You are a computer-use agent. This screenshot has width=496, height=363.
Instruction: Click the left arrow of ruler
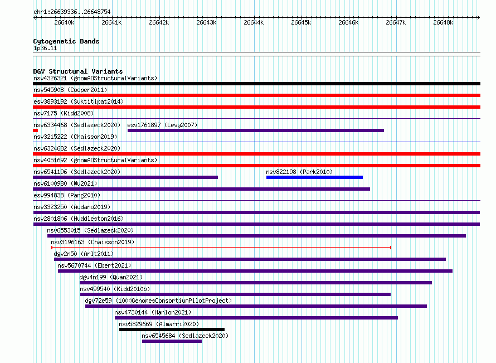click(35, 17)
